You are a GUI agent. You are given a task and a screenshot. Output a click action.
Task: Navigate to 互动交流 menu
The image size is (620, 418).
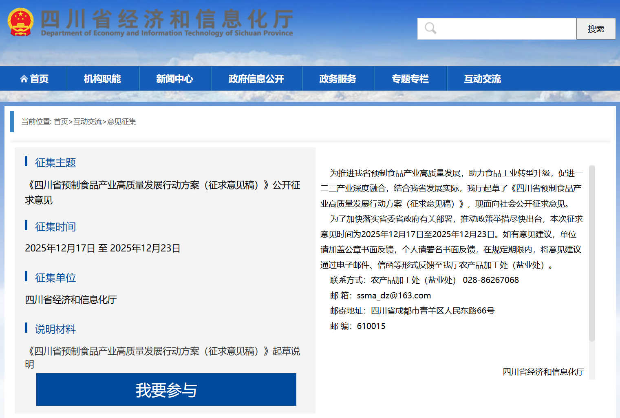pyautogui.click(x=482, y=79)
